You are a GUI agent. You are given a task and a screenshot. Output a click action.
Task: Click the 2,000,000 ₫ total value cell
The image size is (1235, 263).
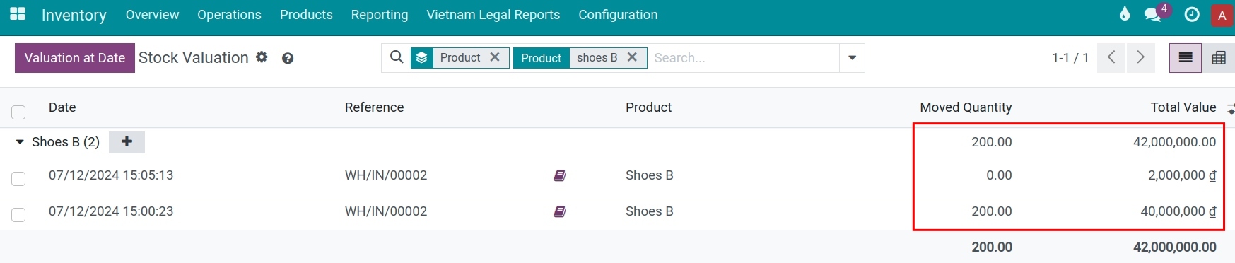pos(1182,175)
